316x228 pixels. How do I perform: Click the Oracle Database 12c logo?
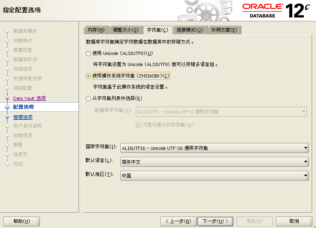click(276, 11)
